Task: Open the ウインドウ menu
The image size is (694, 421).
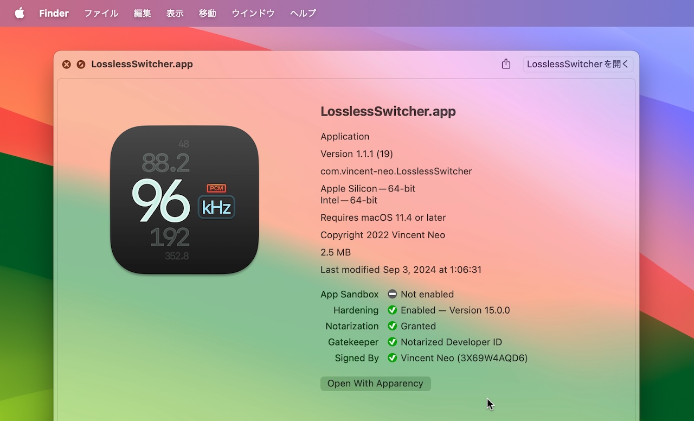Action: point(253,13)
